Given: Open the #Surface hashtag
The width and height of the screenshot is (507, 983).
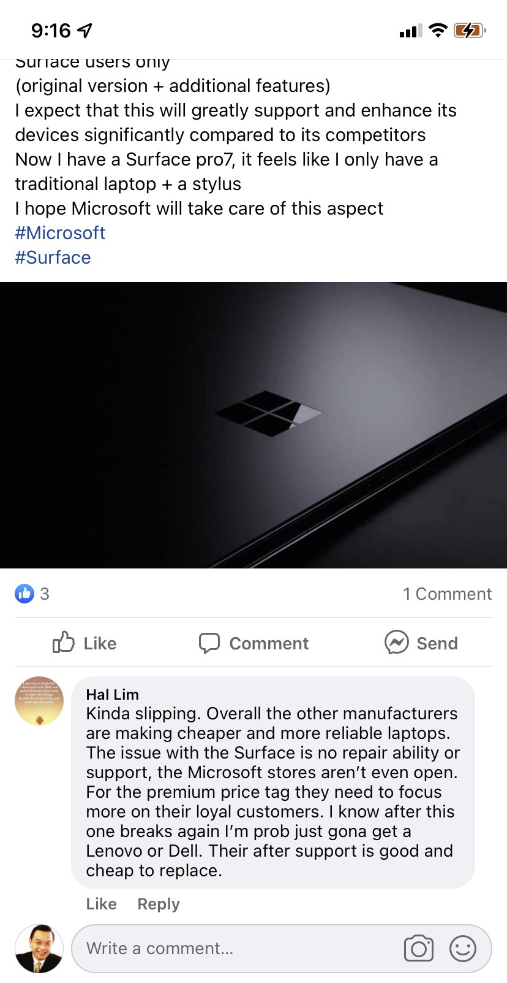Looking at the screenshot, I should pyautogui.click(x=53, y=258).
